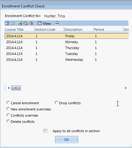This screenshot has height=148, width=132.
Task: Sort by the Section Code column header
Action: click(49, 29)
